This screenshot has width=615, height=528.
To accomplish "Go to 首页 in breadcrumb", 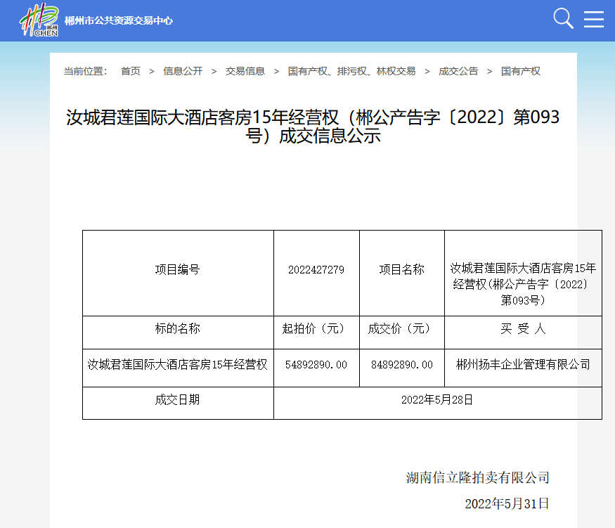I will pos(130,71).
